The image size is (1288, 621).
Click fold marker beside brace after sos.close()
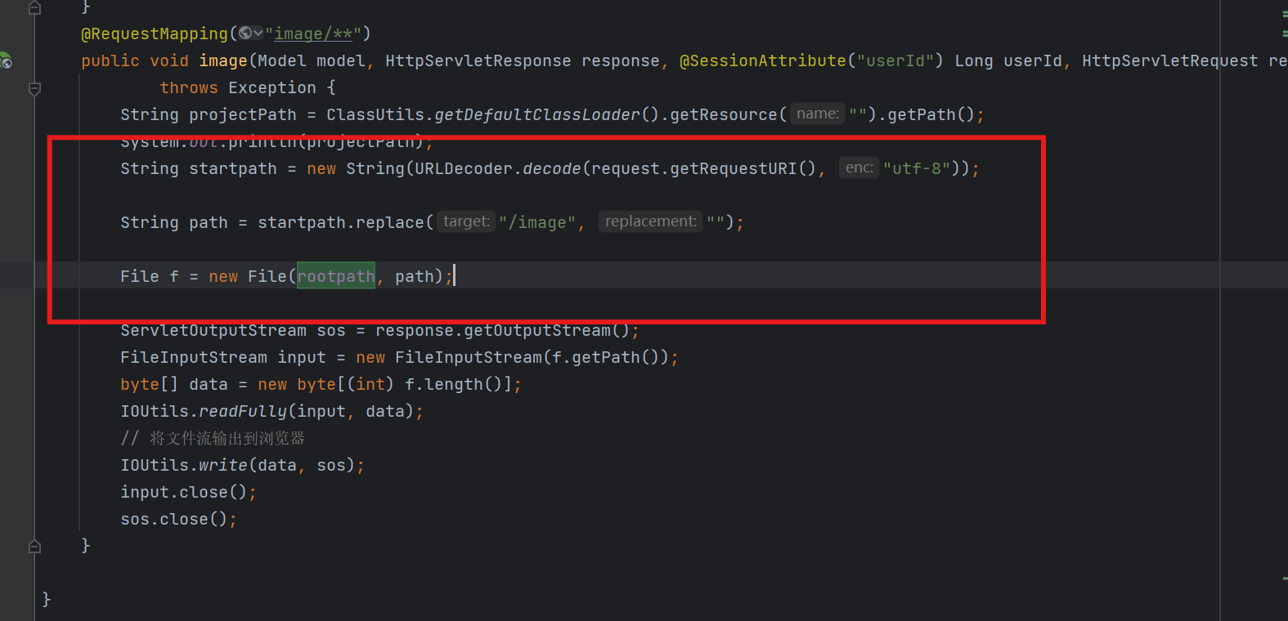(x=34, y=546)
